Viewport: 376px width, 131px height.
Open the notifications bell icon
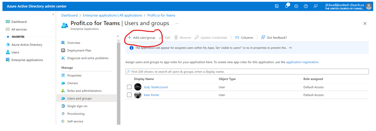pos(287,6)
